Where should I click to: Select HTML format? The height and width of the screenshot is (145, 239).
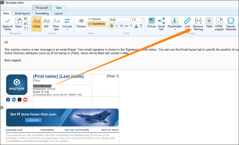(36, 24)
